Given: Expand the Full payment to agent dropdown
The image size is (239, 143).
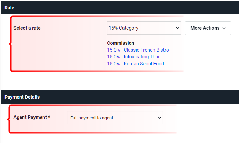Looking at the screenshot, I should [x=115, y=118].
